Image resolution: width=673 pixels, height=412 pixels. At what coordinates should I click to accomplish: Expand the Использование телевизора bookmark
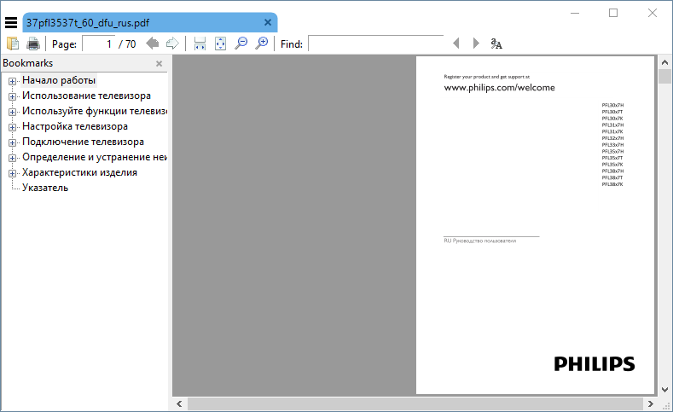tap(13, 96)
